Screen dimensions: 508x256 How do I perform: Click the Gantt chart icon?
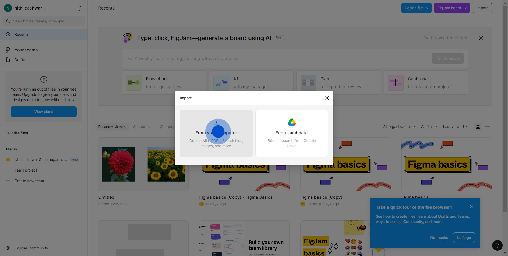click(396, 83)
